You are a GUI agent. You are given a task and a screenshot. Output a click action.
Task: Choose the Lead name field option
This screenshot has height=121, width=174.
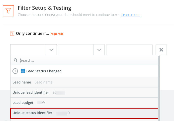click(22, 82)
